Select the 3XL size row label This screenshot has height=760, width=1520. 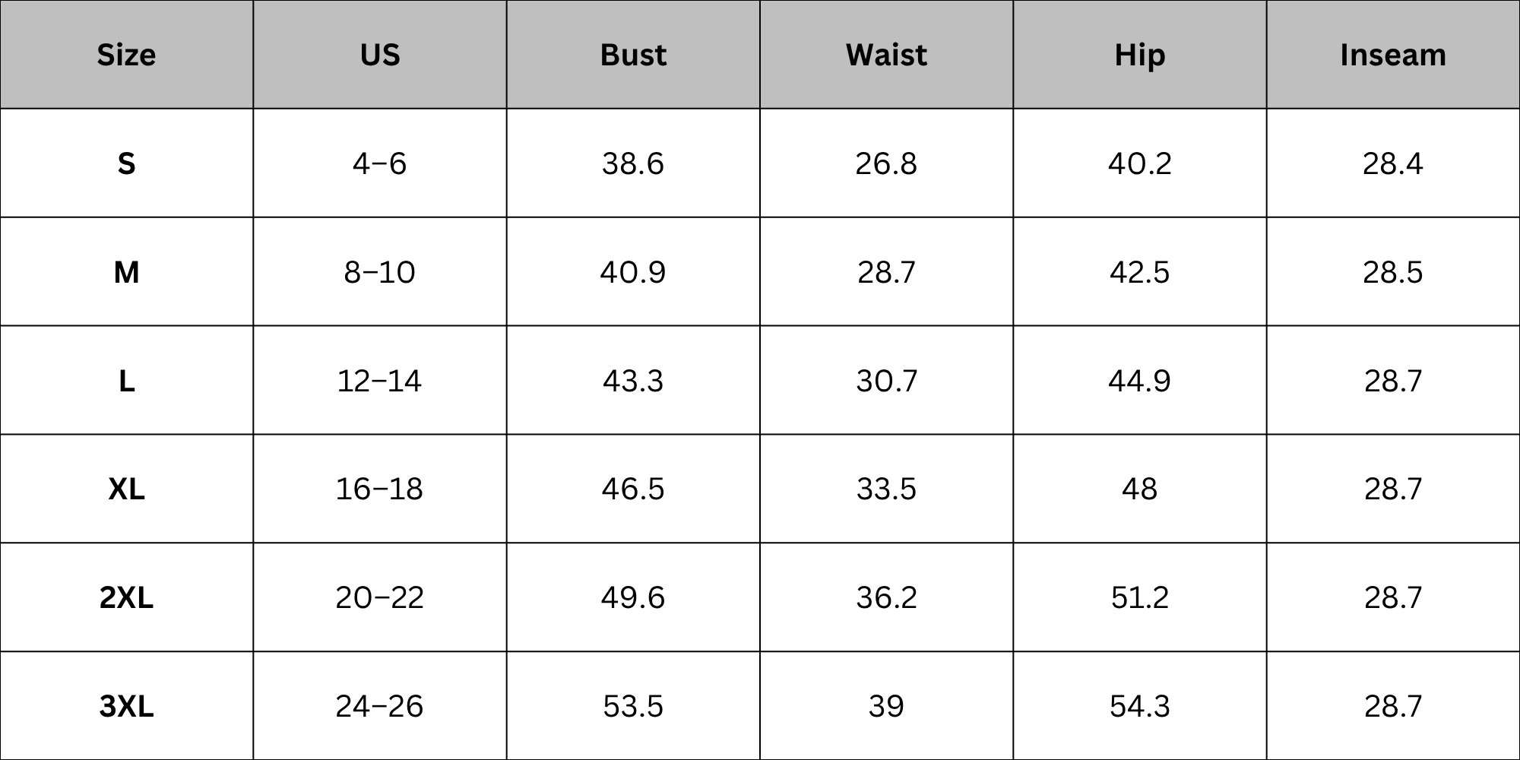point(126,706)
